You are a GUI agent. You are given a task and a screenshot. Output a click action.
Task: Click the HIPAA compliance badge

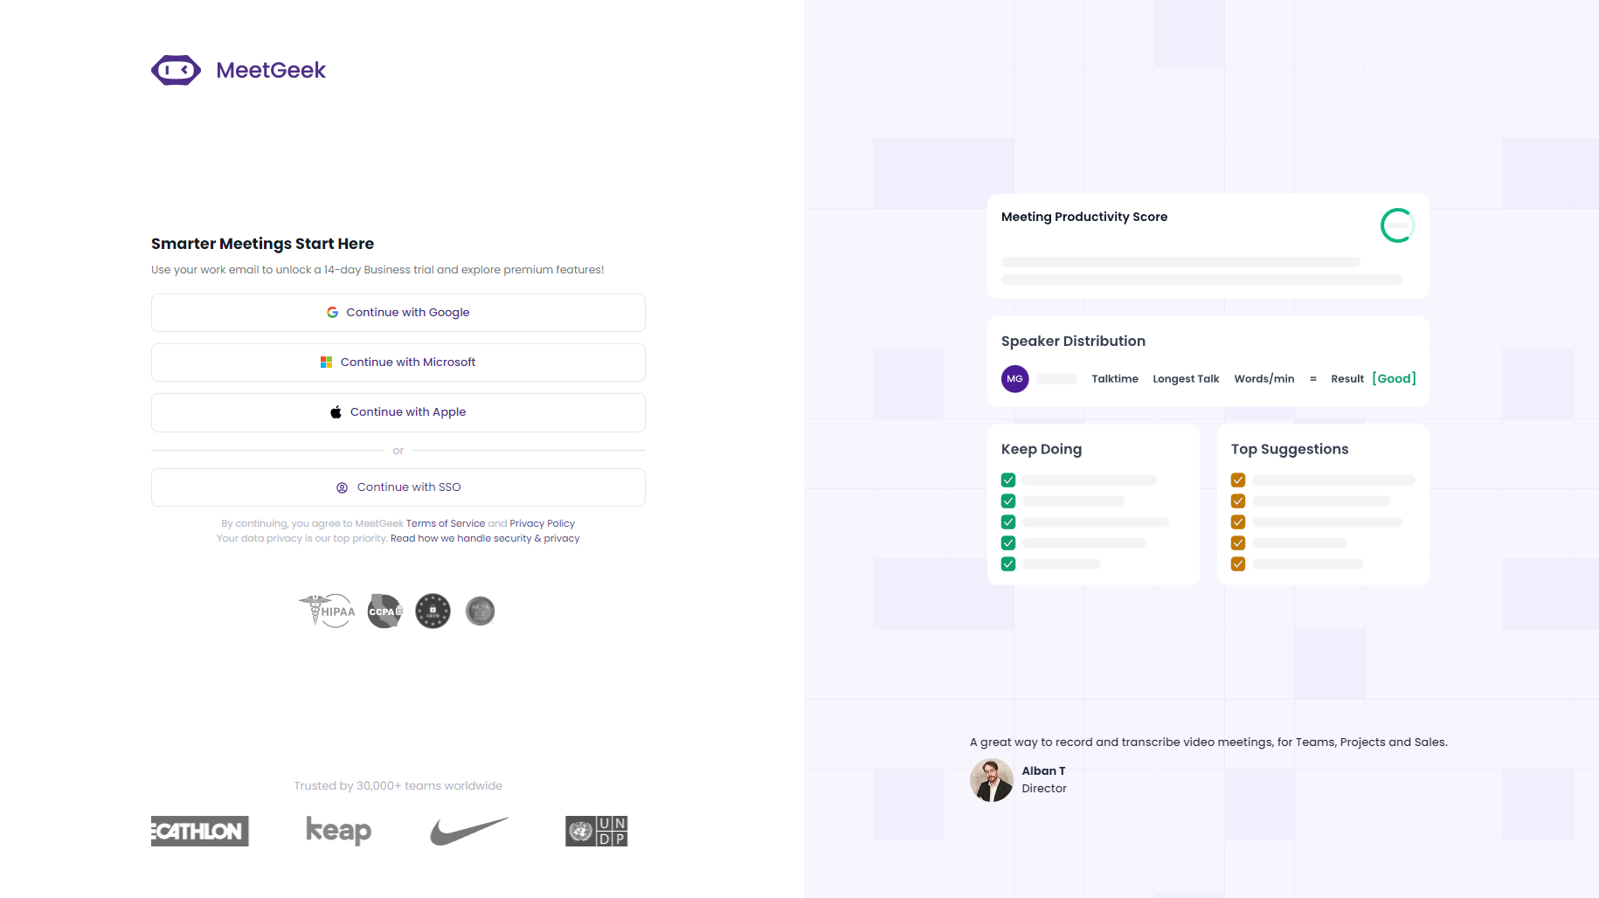328,611
